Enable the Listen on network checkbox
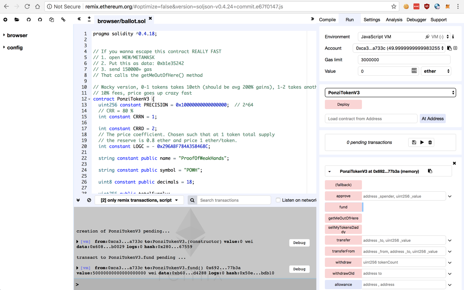The image size is (464, 290). (x=278, y=200)
